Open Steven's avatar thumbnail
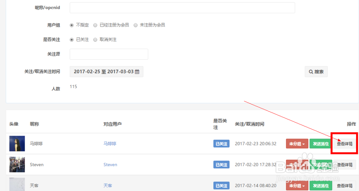359x191 pixels. pos(17,164)
